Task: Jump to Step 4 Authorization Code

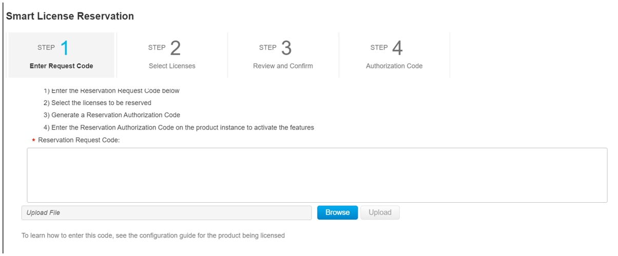Action: pos(394,55)
